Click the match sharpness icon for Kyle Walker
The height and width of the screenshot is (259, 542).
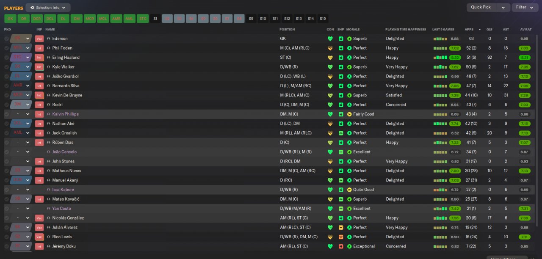[341, 67]
